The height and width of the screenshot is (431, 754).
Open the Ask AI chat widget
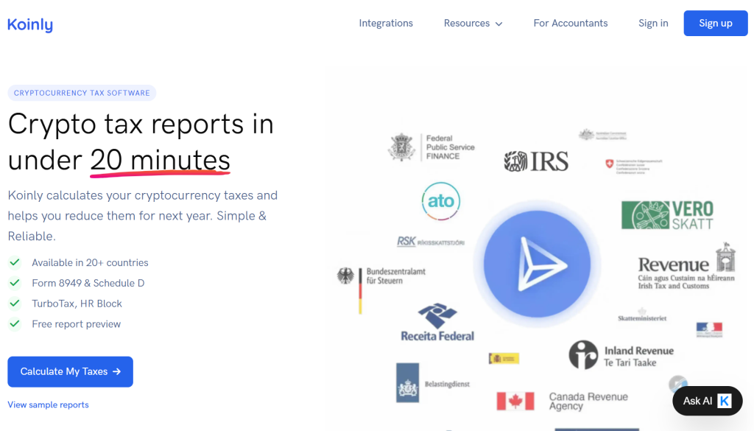point(707,401)
